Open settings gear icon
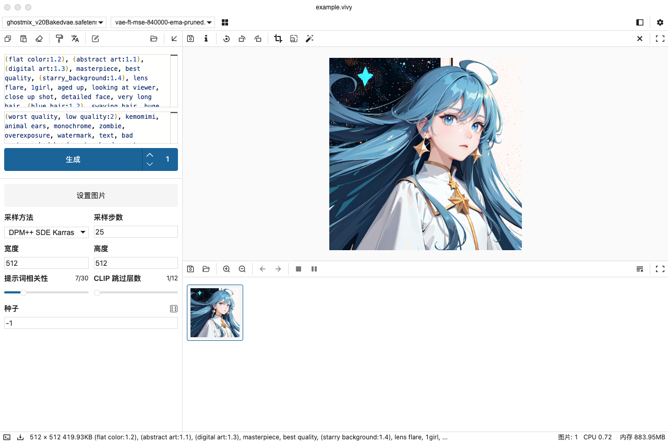Screen dimensions: 668x443 660,22
